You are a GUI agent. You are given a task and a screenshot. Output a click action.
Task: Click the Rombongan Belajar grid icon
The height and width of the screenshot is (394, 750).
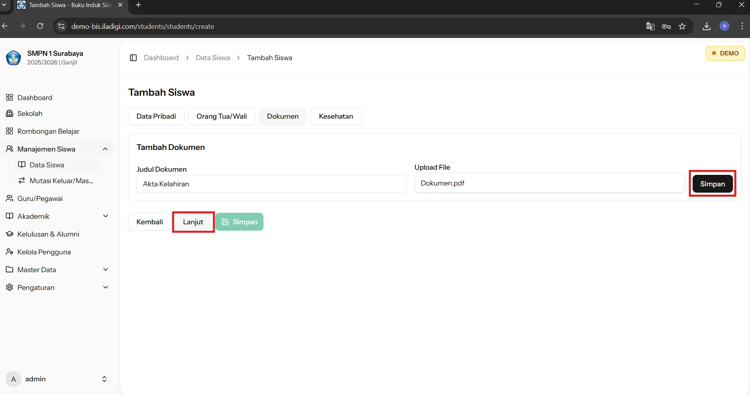pyautogui.click(x=9, y=131)
